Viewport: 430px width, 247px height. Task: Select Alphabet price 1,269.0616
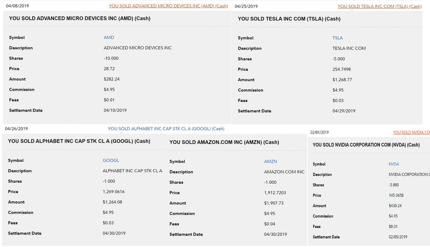pyautogui.click(x=114, y=192)
